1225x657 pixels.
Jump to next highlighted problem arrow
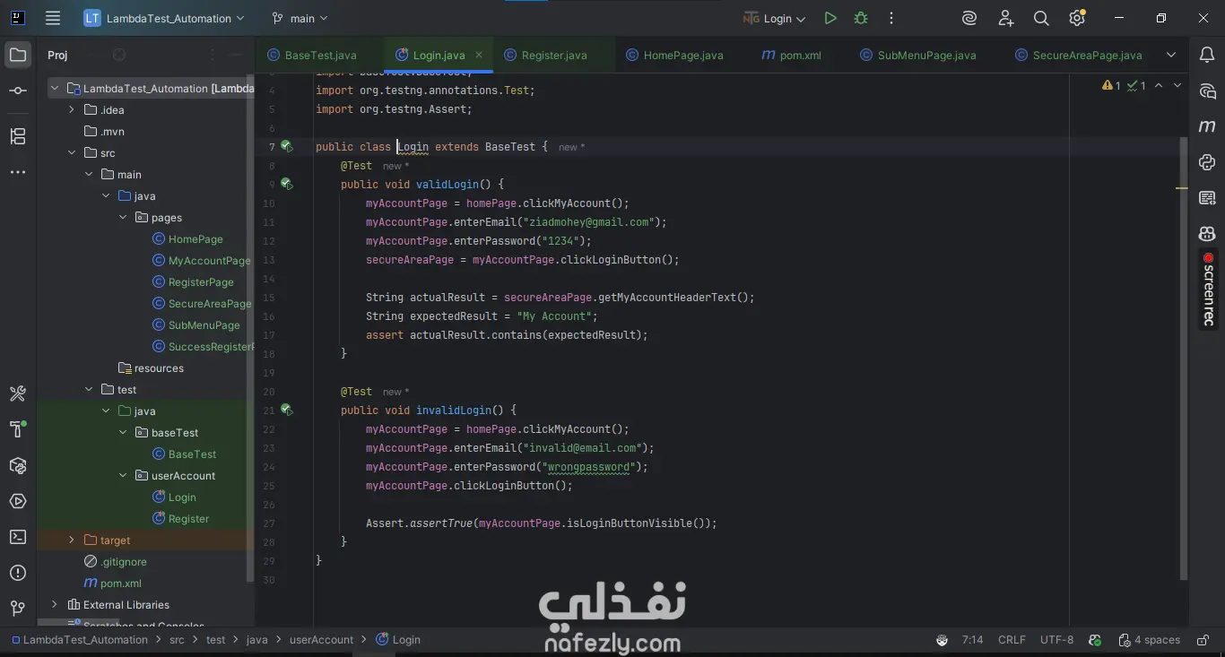[1177, 86]
